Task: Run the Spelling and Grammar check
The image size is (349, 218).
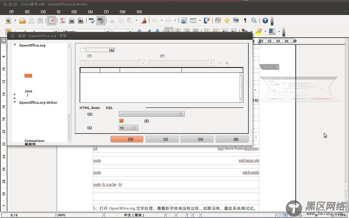Action: [92, 20]
